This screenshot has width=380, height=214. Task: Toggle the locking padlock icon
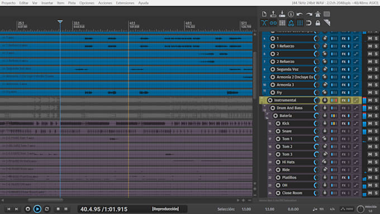[x=318, y=23]
